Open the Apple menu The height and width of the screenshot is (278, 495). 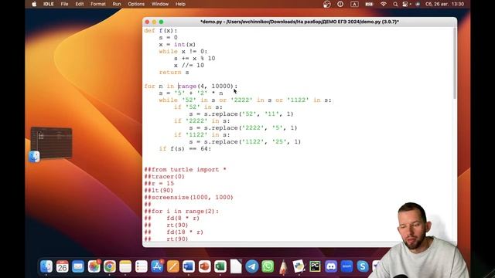[x=34, y=4]
